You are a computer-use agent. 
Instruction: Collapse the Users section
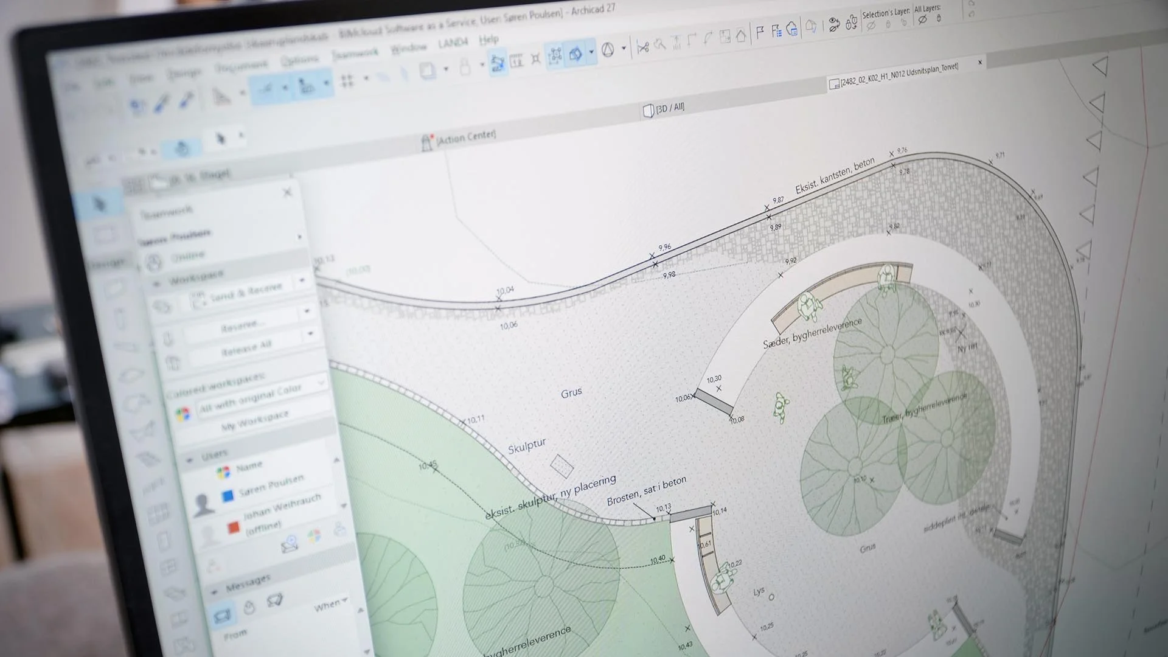(x=189, y=460)
